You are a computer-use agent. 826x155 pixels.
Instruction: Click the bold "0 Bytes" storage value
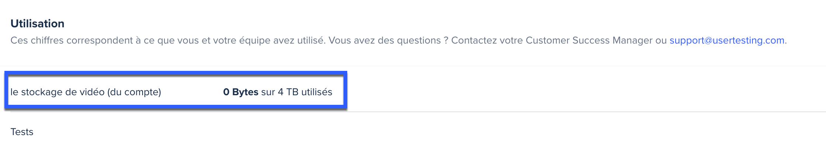pos(240,92)
